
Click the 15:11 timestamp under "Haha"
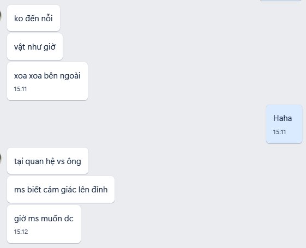click(x=279, y=132)
